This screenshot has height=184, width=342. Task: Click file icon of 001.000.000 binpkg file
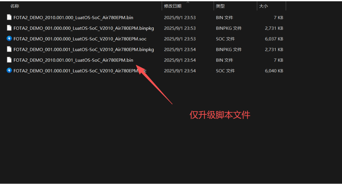tap(9, 28)
